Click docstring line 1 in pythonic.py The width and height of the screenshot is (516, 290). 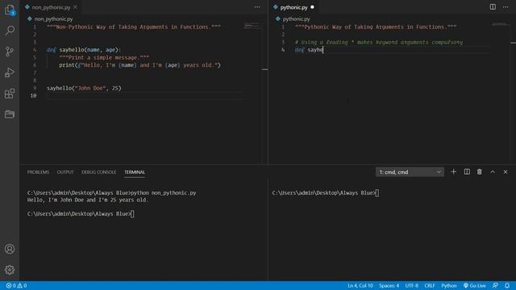click(376, 27)
